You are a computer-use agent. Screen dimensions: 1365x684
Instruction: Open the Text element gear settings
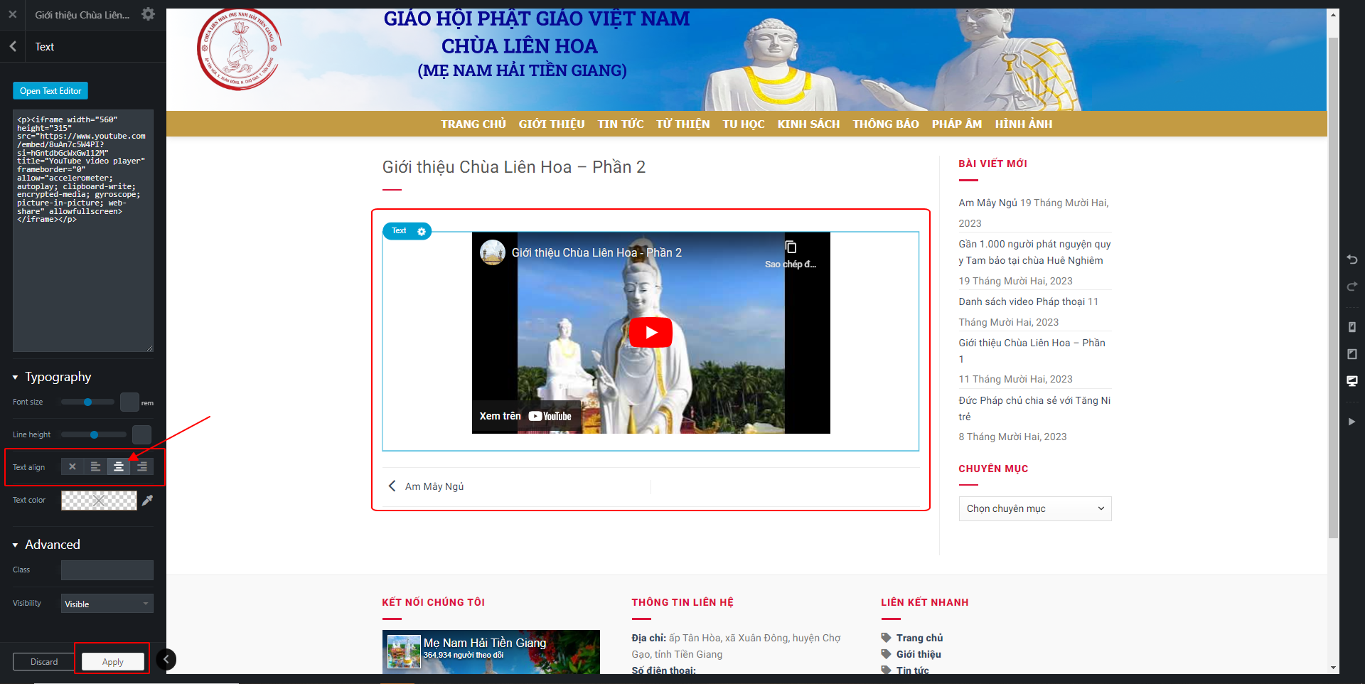[x=422, y=232]
